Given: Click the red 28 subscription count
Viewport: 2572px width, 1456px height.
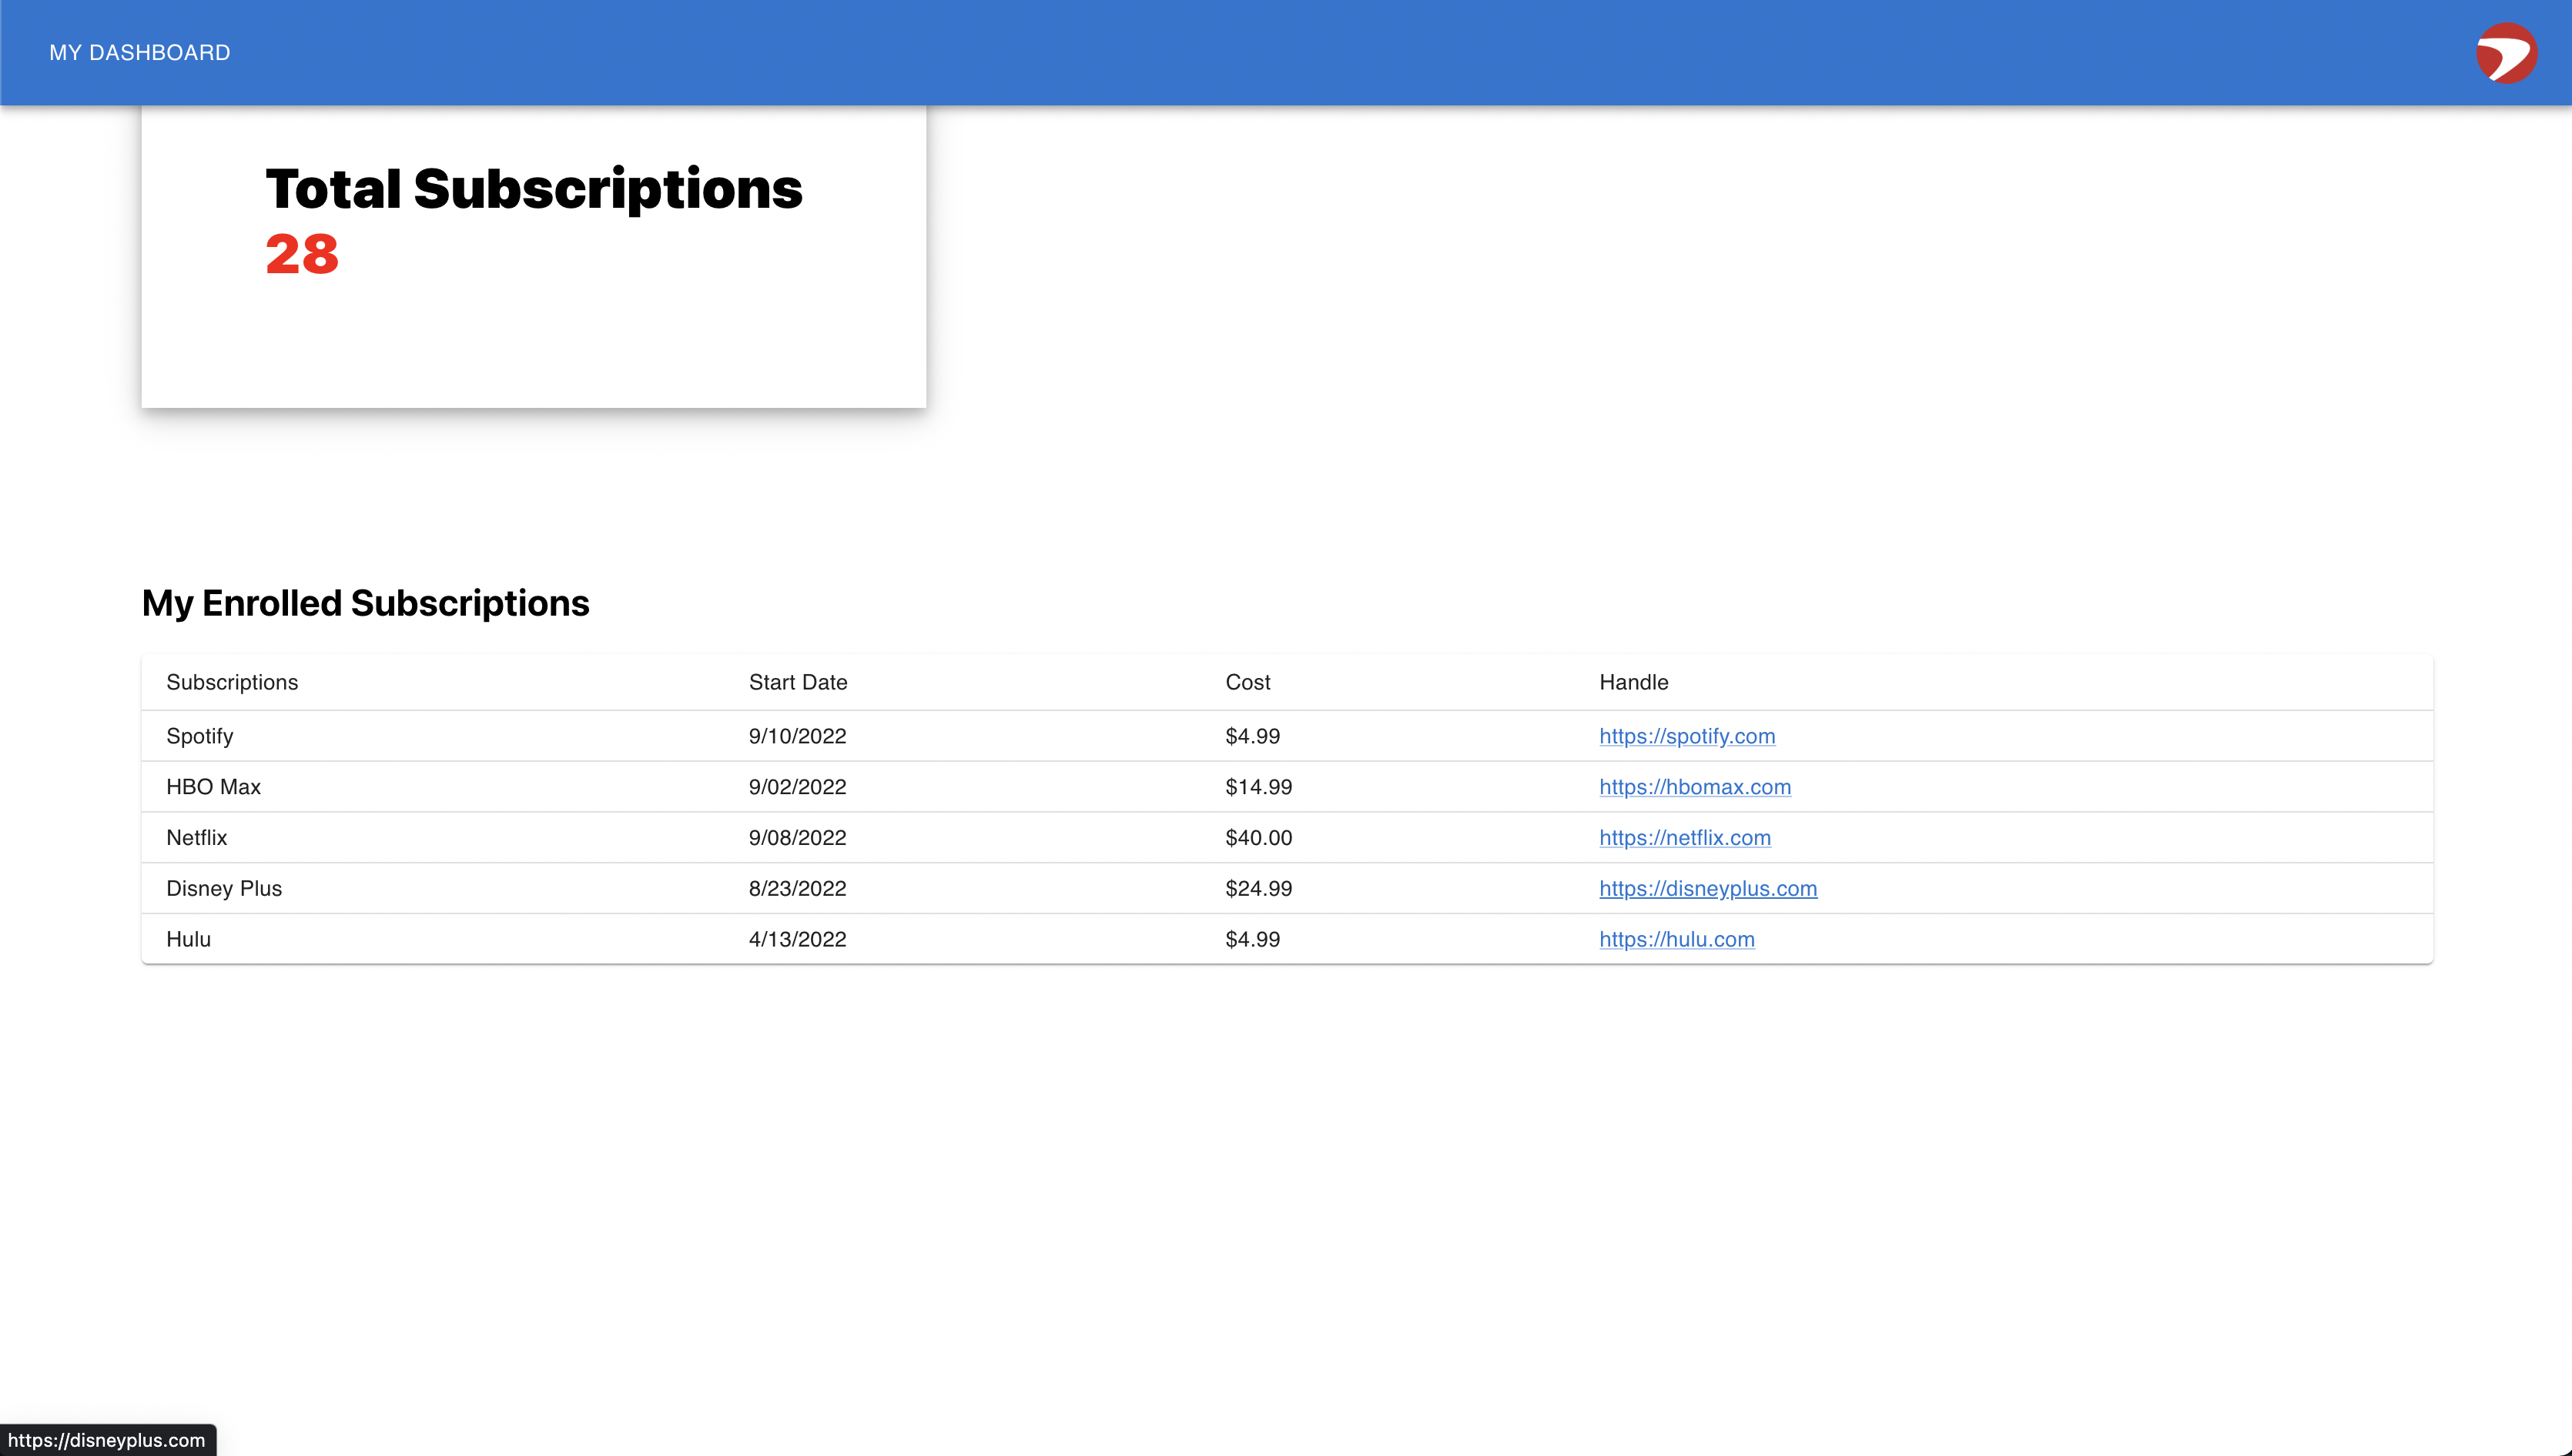Looking at the screenshot, I should 302,254.
